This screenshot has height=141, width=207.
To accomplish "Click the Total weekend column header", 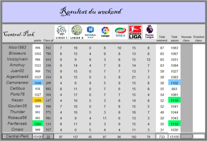I will coord(162,39).
